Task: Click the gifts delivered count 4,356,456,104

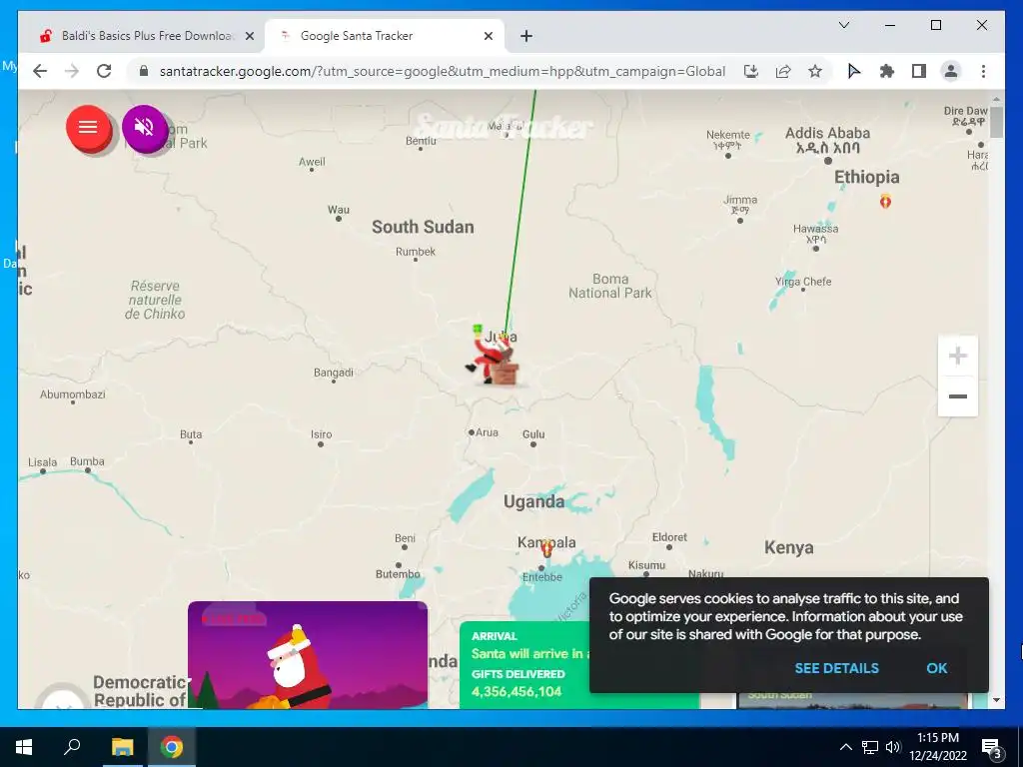Action: click(x=516, y=691)
